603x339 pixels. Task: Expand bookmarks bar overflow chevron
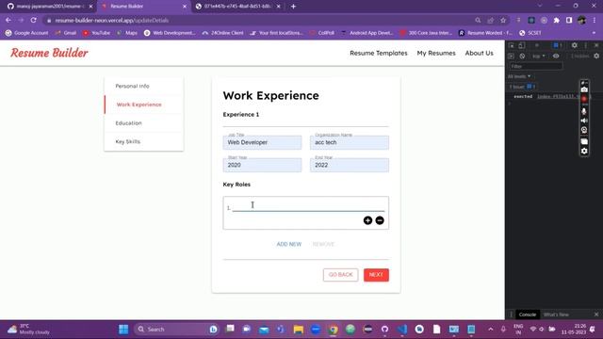(x=595, y=33)
